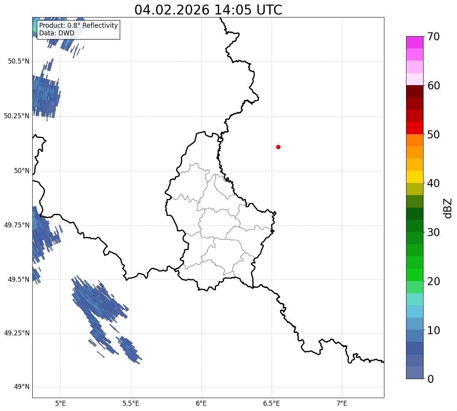The height and width of the screenshot is (411, 457).
Task: Pick the turquoise colorbar segment below 20
Action: 414,299
